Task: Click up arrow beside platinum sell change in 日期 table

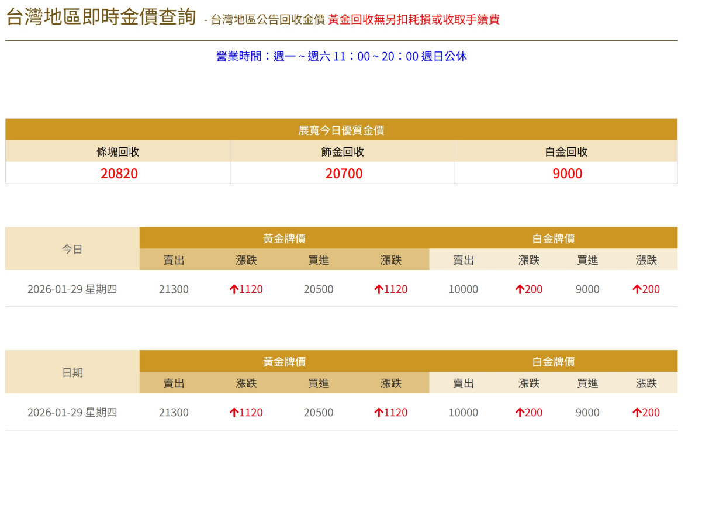Action: [x=519, y=413]
